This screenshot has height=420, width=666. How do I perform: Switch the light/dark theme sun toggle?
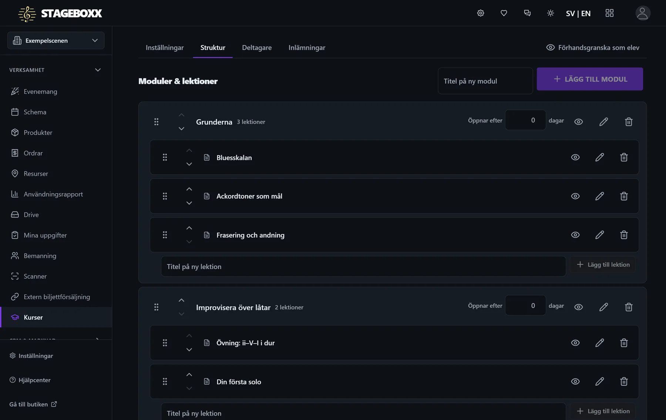point(551,13)
